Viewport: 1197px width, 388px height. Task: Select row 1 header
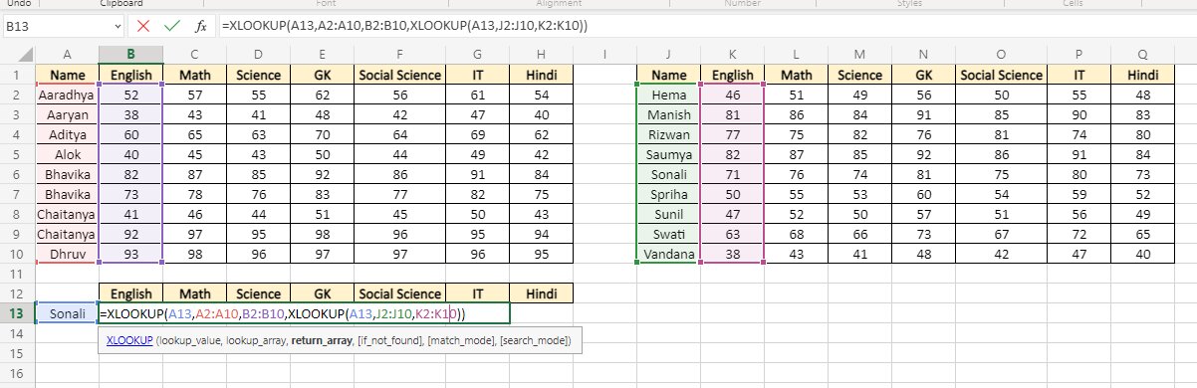[x=17, y=75]
